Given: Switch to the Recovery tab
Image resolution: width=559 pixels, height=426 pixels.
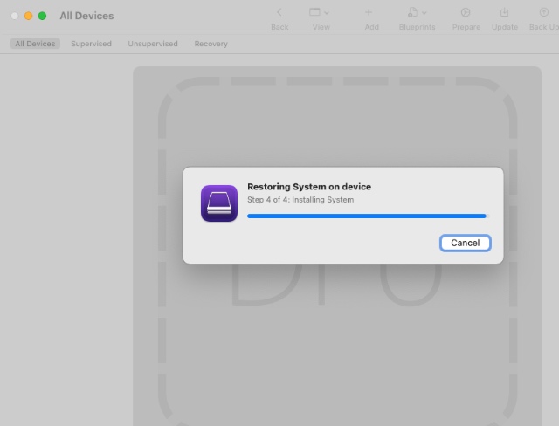Looking at the screenshot, I should pyautogui.click(x=210, y=44).
